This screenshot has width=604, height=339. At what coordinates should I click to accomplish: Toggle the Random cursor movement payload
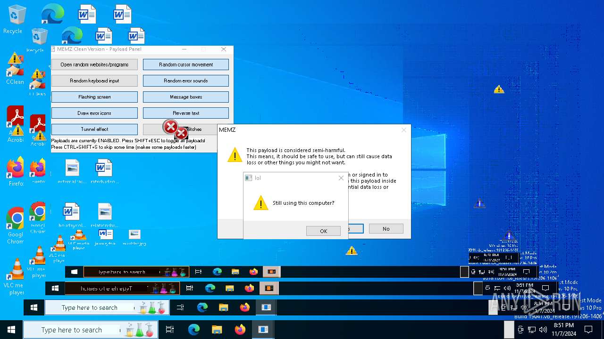point(186,65)
